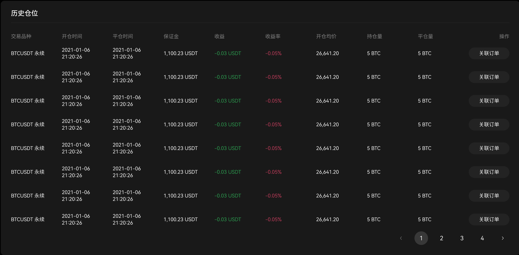Jump to page 4 in pagination
This screenshot has height=255, width=519.
click(482, 238)
